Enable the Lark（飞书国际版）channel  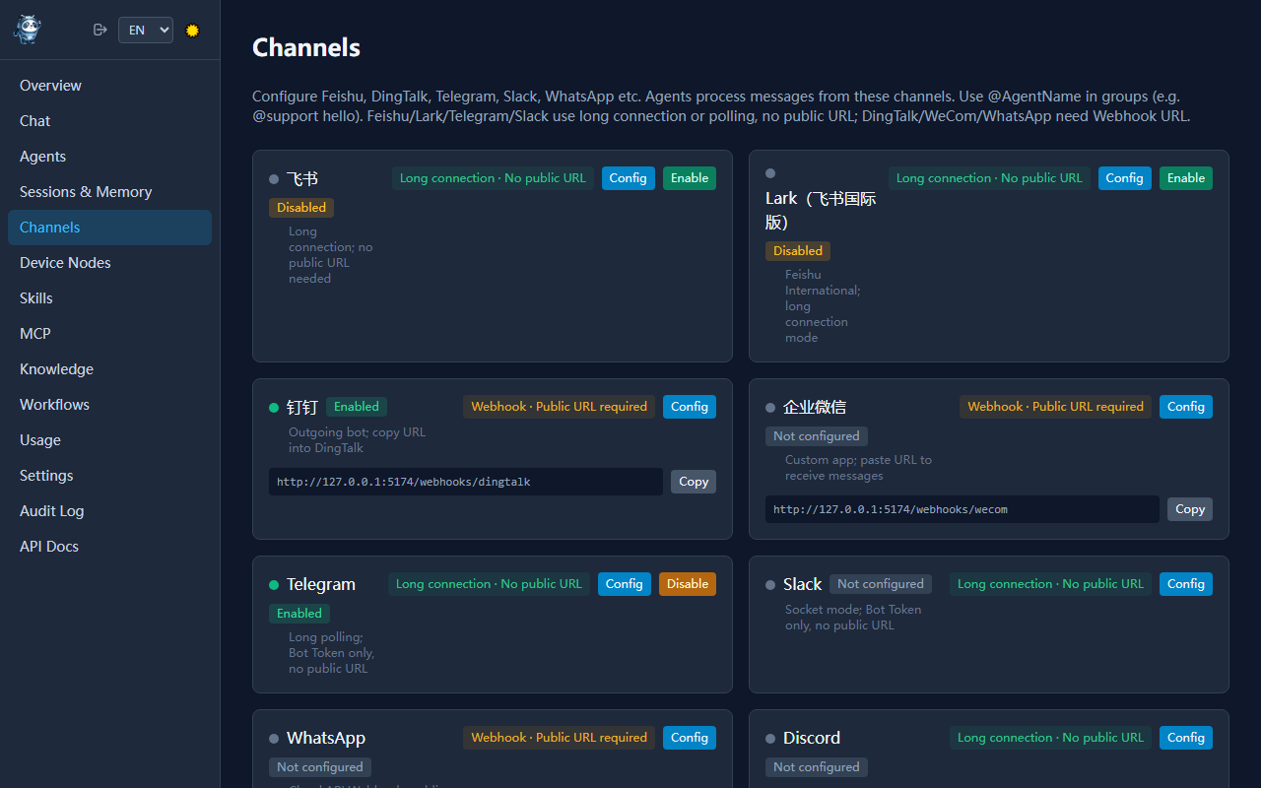coord(1186,178)
